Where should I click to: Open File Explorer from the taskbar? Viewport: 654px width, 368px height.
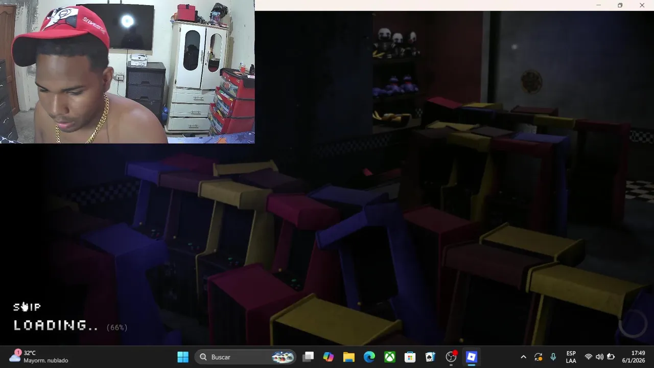click(349, 357)
